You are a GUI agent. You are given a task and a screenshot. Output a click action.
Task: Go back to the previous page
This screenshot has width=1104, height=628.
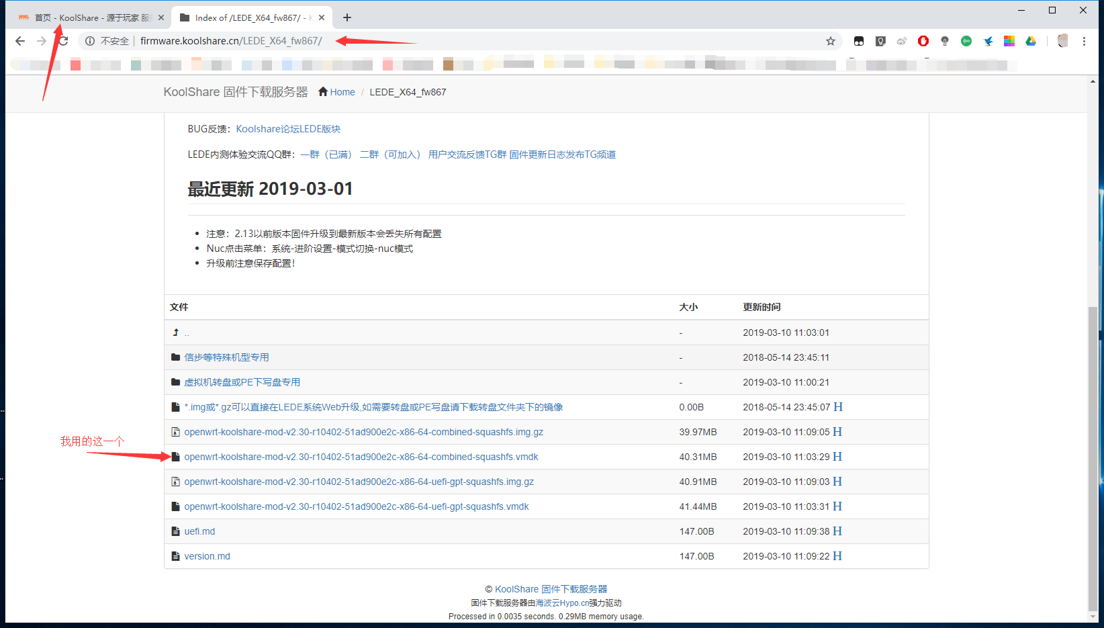(x=20, y=41)
